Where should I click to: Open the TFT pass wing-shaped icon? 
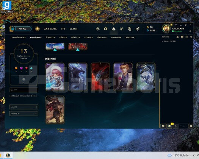(97, 29)
